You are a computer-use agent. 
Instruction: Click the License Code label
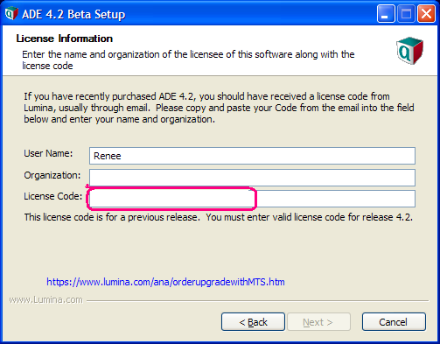coord(53,196)
